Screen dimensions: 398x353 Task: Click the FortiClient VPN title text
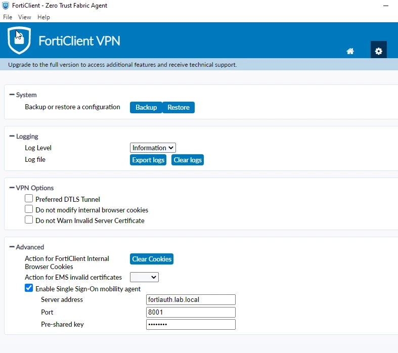(79, 41)
